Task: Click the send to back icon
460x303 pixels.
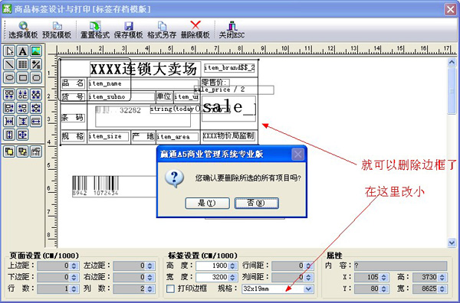Action: pos(22,151)
